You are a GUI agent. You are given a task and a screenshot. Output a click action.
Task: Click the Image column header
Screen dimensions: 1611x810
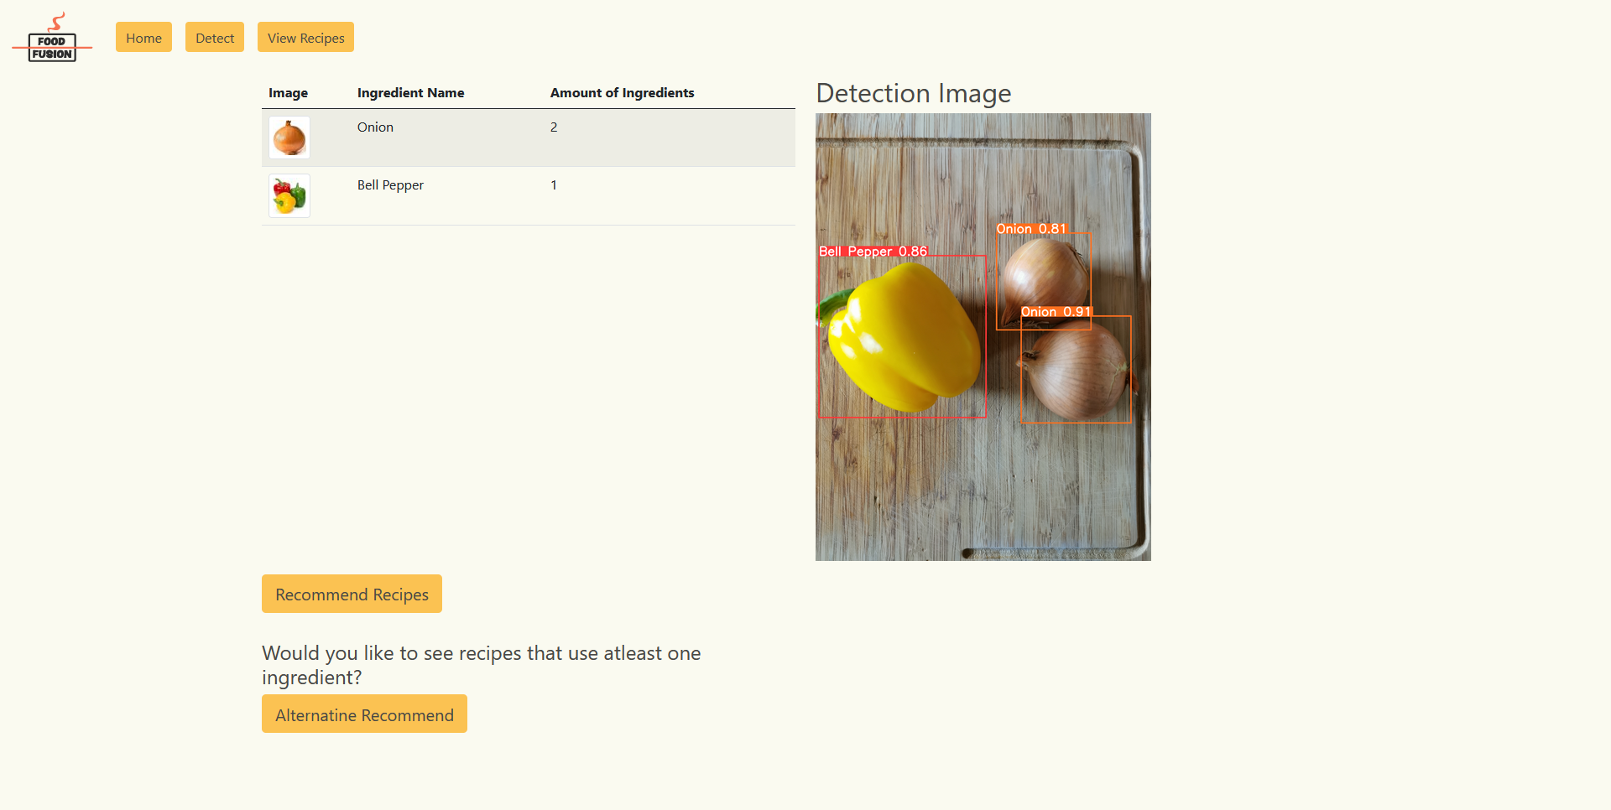(288, 92)
